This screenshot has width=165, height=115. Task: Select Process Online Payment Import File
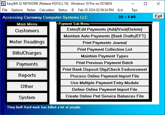(x=105, y=76)
